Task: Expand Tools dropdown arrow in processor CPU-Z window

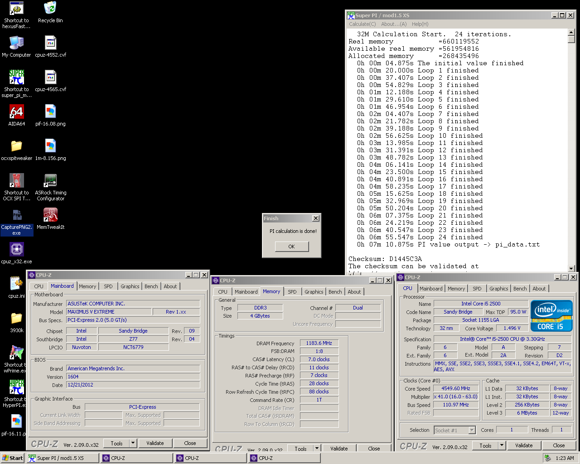Action: click(502, 445)
